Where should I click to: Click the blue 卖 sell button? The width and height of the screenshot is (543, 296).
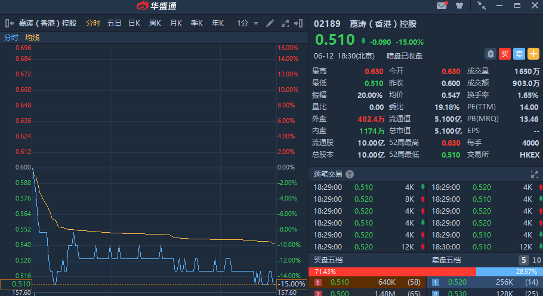coord(519,54)
